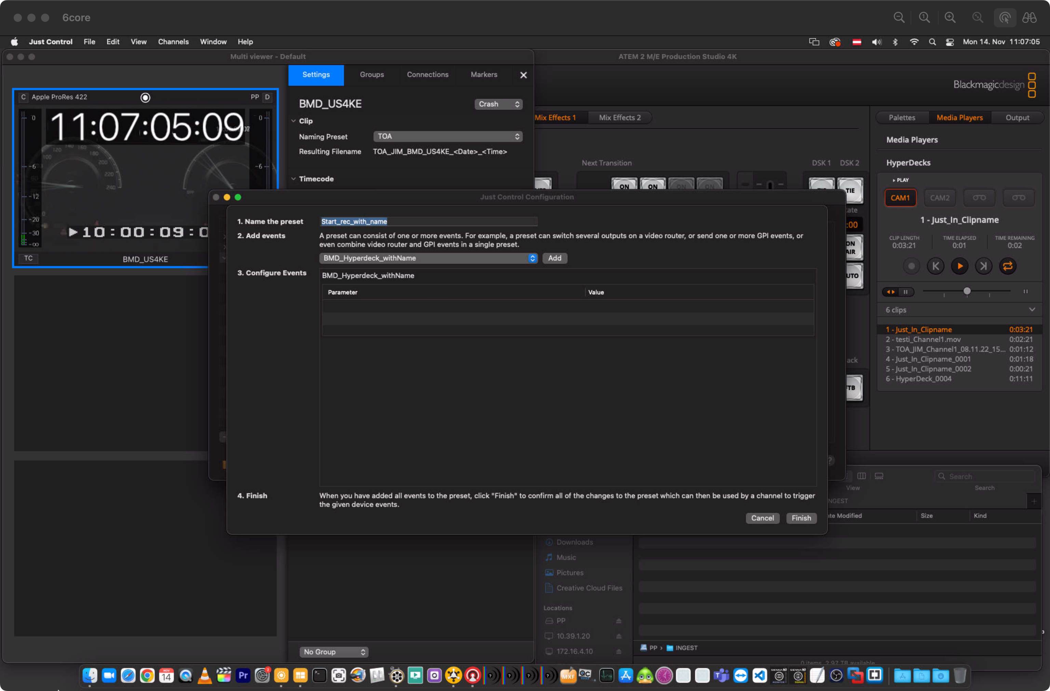Start HyperDeck playback with the orange play button

click(x=959, y=266)
